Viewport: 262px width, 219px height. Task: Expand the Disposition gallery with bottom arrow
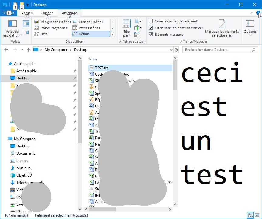pos(113,34)
